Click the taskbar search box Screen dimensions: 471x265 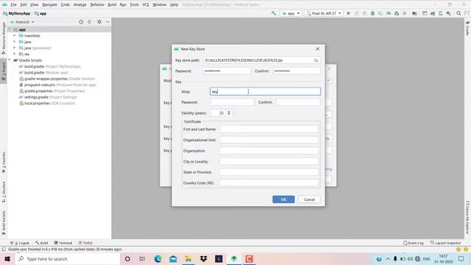click(67, 258)
